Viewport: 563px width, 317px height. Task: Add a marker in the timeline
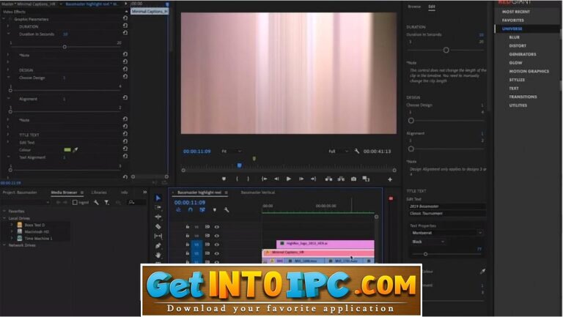[x=214, y=210]
